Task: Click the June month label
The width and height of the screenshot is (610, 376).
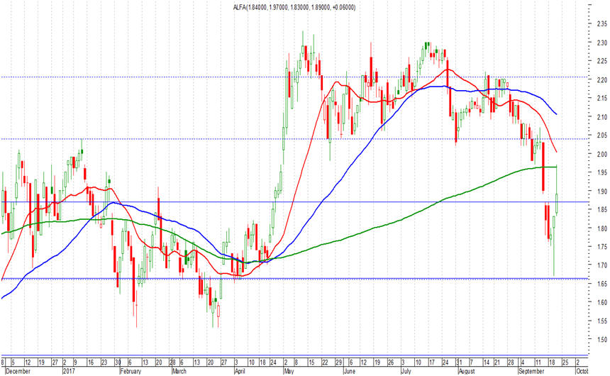Action: (x=350, y=371)
